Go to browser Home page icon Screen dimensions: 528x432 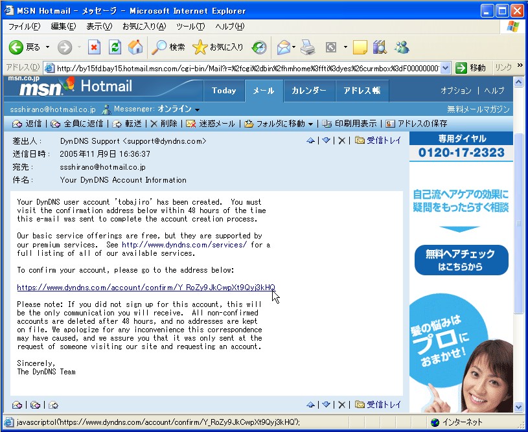click(135, 47)
